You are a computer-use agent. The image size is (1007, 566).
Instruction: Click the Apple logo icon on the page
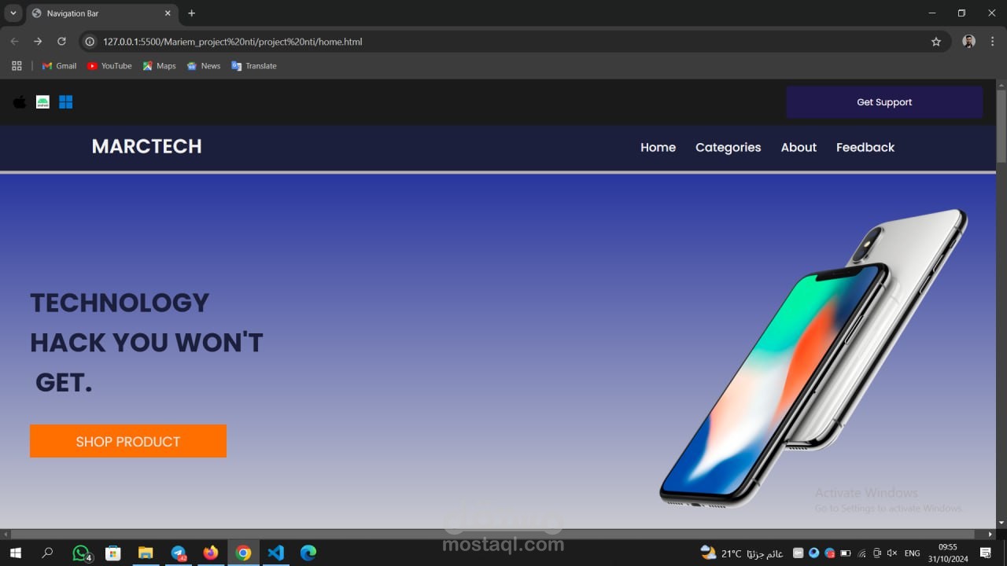20,102
